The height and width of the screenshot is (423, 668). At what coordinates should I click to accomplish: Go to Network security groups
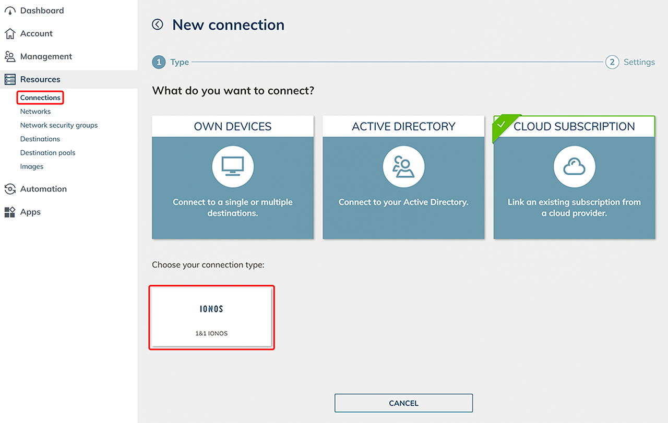pyautogui.click(x=59, y=125)
